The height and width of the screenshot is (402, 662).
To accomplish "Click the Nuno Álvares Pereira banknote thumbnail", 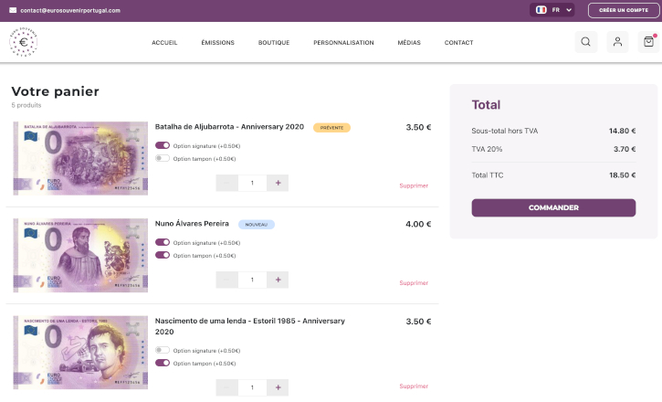I will [x=79, y=255].
